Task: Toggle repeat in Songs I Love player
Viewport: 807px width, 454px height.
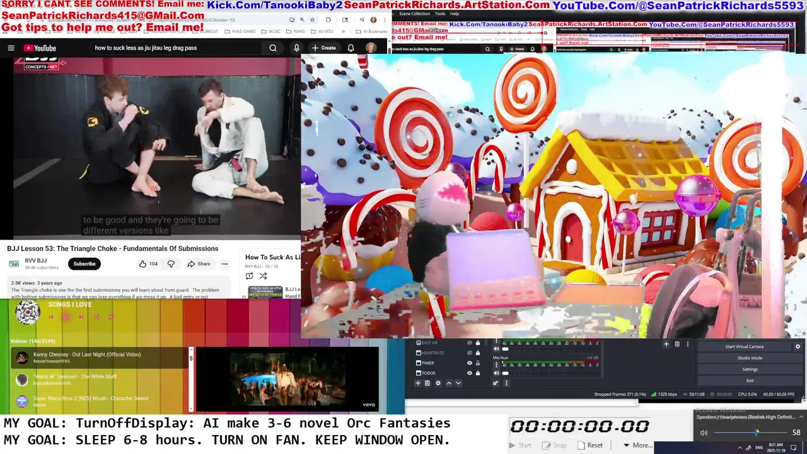Action: [111, 317]
